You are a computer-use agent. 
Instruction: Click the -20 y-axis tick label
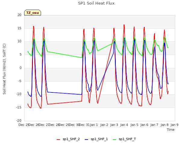(19, 121)
